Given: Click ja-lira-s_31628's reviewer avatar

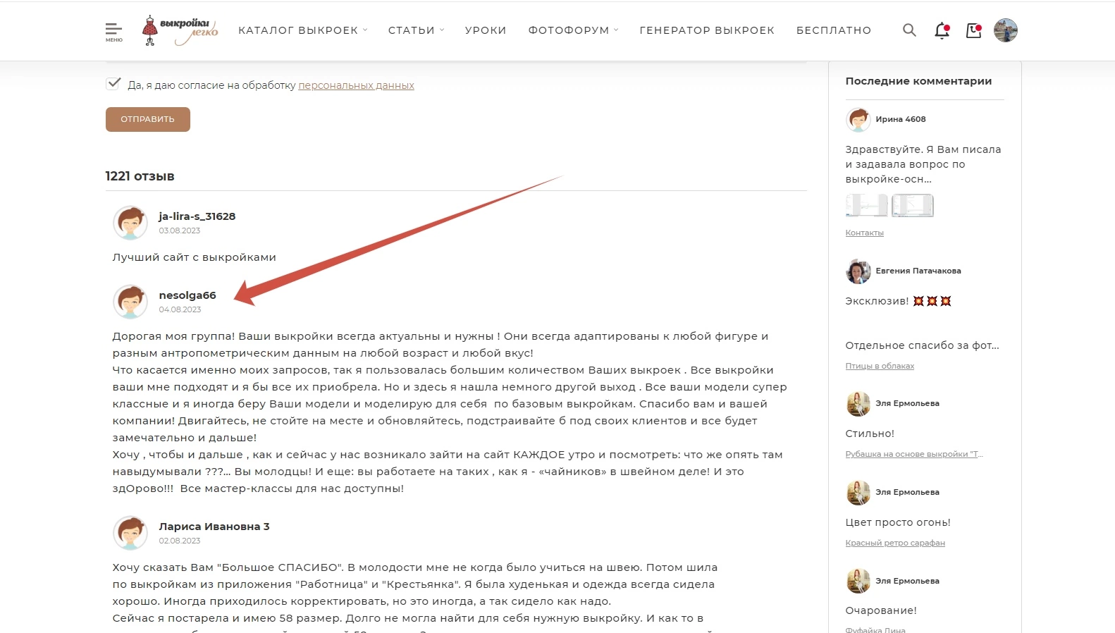Looking at the screenshot, I should coord(130,223).
